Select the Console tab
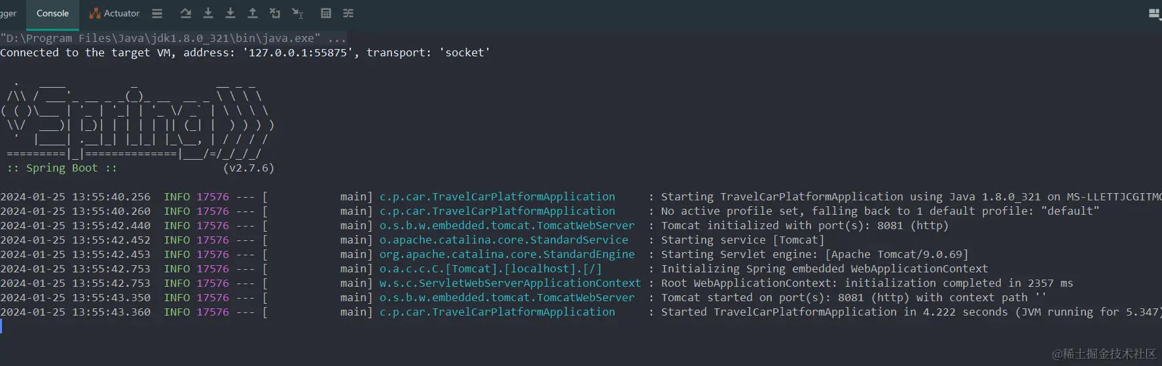The width and height of the screenshot is (1162, 366). point(52,13)
